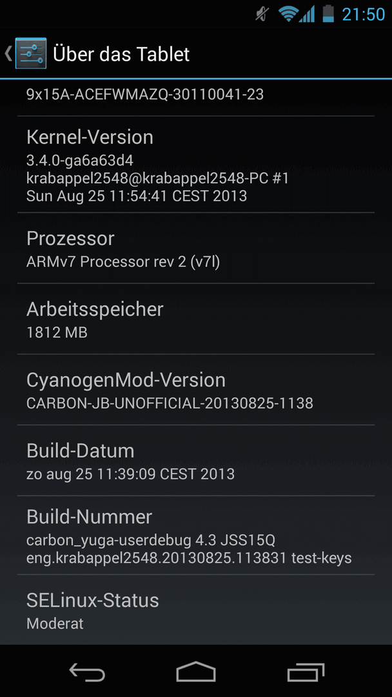The image size is (392, 697).
Task: Tap the mobile signal strength icon
Action: click(307, 14)
